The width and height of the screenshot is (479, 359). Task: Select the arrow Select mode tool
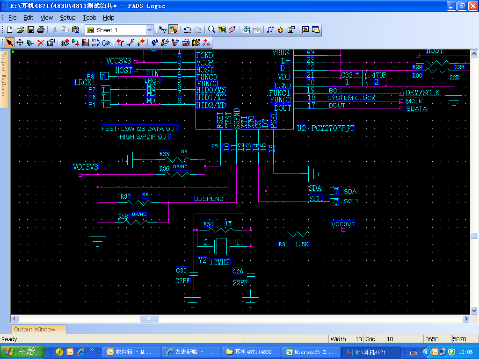pos(9,43)
